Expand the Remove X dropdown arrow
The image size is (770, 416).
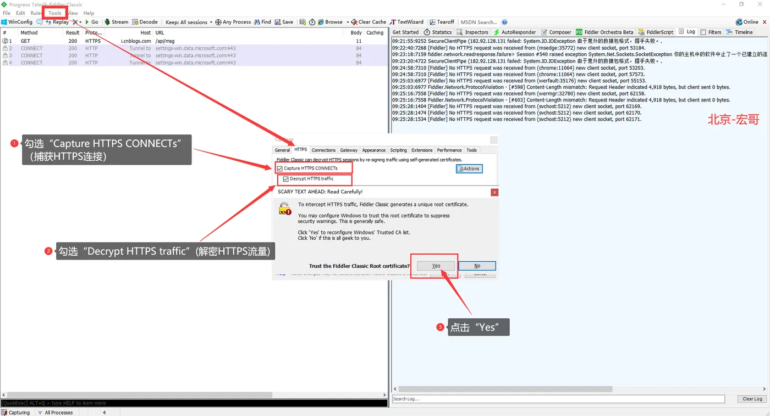[x=80, y=22]
